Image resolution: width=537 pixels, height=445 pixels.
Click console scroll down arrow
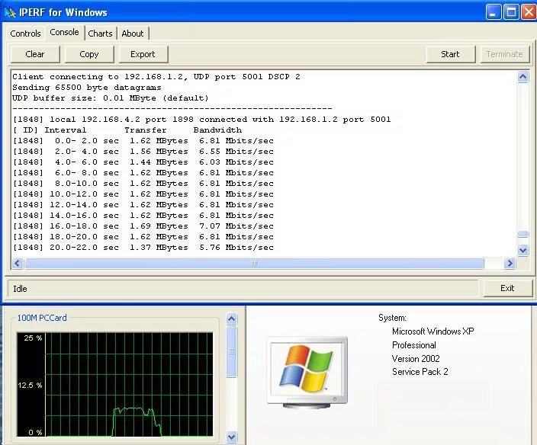pyautogui.click(x=523, y=250)
